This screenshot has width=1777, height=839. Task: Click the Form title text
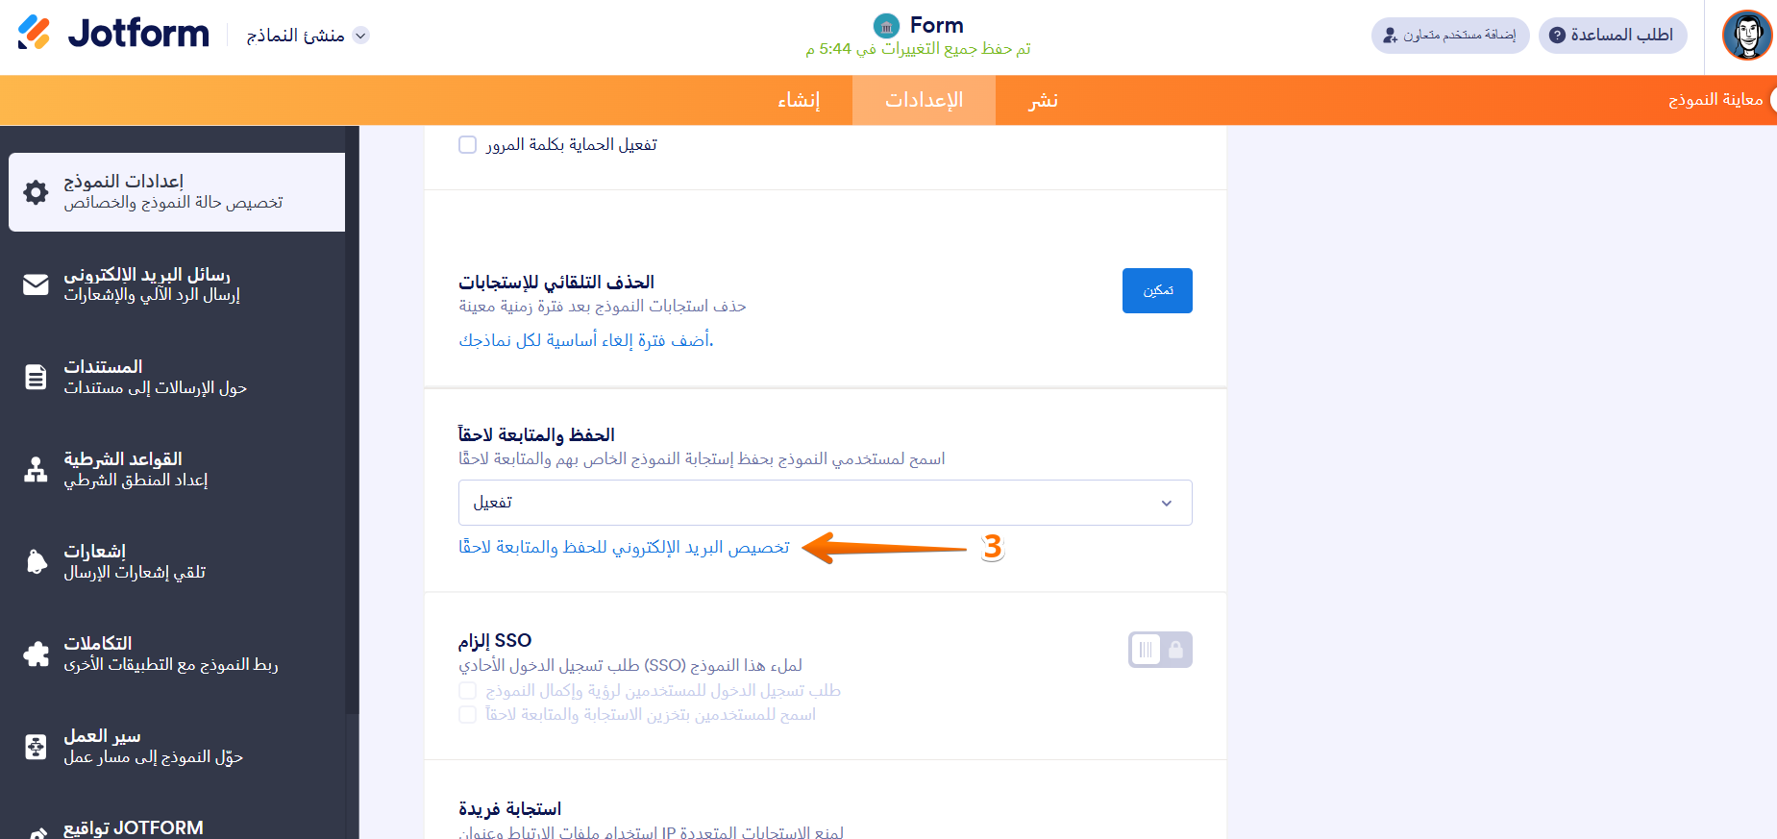pyautogui.click(x=936, y=25)
